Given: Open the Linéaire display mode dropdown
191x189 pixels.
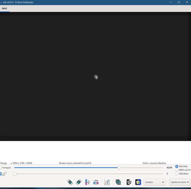Looking at the screenshot, I should 155,182.
